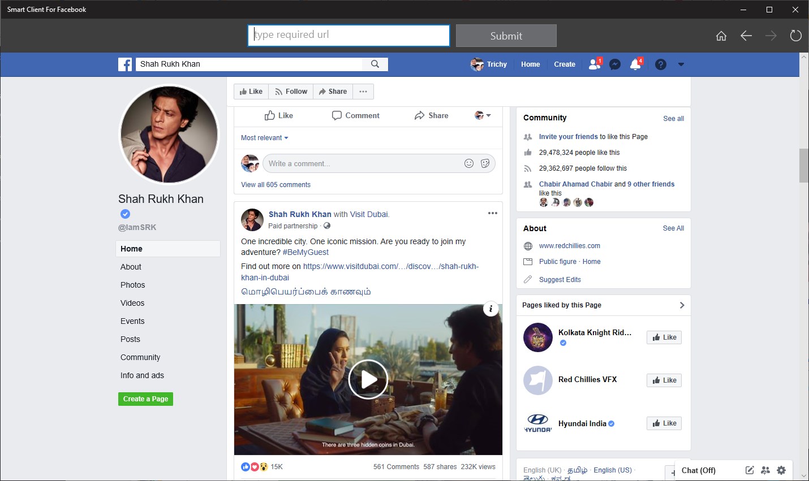Insert an emoji in the comment
This screenshot has height=481, width=809.
click(469, 163)
